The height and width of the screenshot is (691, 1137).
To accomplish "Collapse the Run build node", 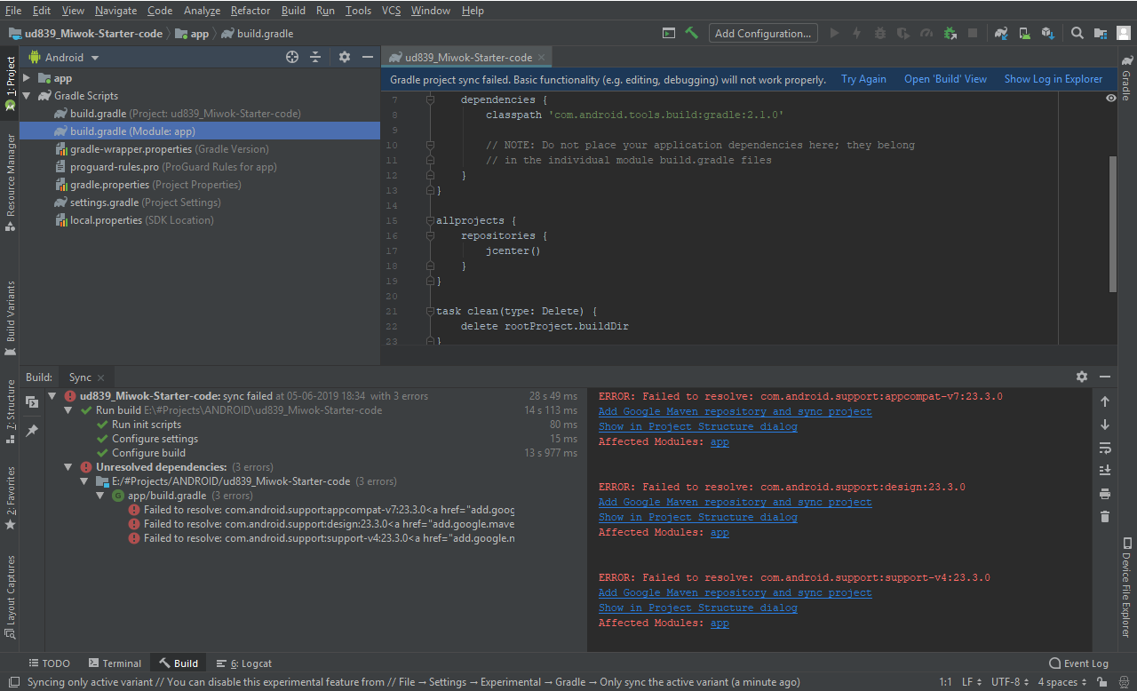I will tap(69, 410).
